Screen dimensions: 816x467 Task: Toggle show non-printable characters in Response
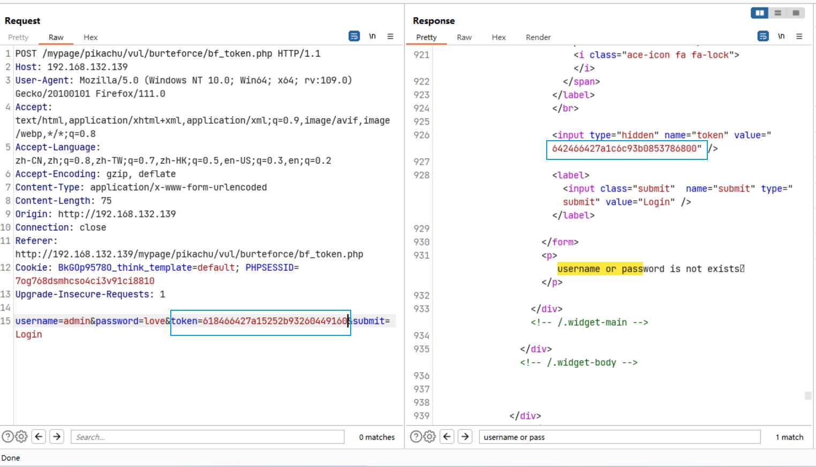pyautogui.click(x=781, y=36)
